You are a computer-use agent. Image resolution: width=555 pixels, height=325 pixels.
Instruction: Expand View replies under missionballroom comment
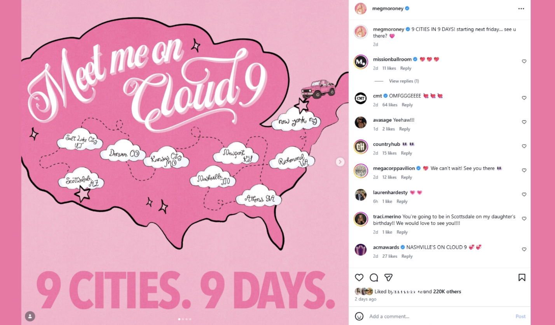point(404,81)
